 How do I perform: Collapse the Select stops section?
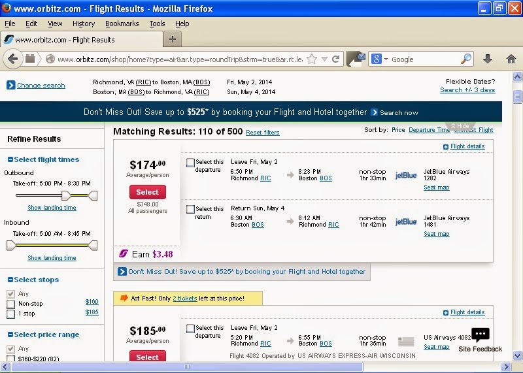[10, 280]
